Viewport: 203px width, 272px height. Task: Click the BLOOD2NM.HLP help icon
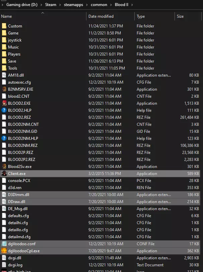4,138
